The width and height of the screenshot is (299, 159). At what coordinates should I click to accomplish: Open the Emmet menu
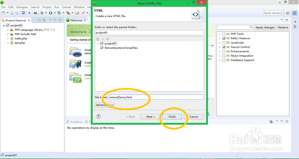[67, 7]
